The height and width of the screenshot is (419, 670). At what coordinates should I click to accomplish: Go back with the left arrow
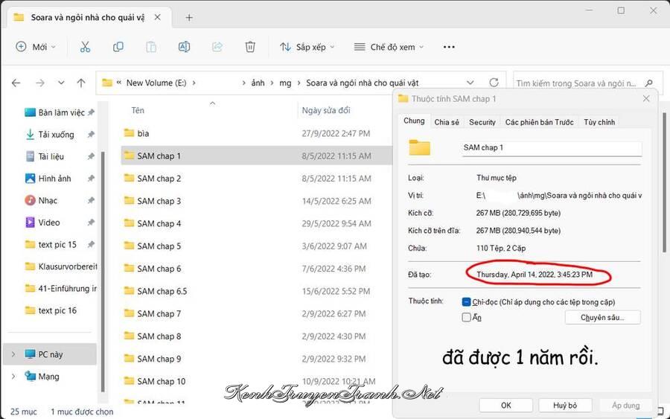point(16,83)
